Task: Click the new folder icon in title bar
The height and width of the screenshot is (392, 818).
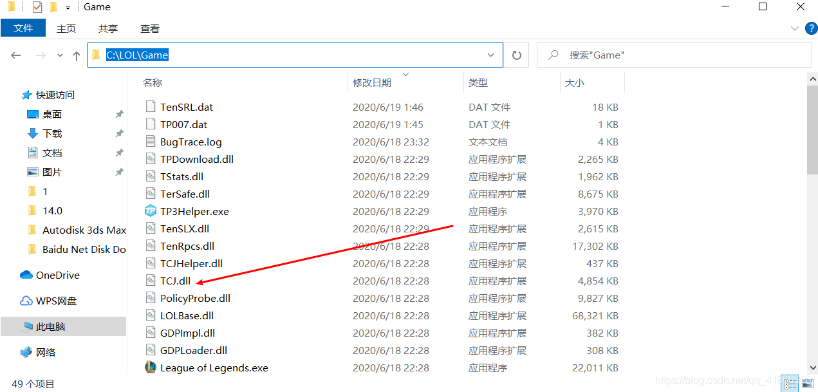Action: (x=53, y=7)
